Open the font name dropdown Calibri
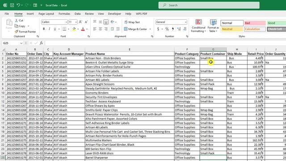 (66, 22)
